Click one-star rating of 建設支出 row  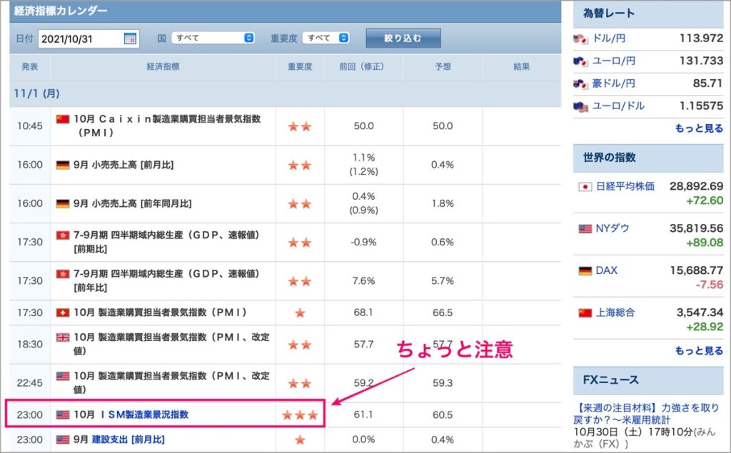pyautogui.click(x=300, y=439)
